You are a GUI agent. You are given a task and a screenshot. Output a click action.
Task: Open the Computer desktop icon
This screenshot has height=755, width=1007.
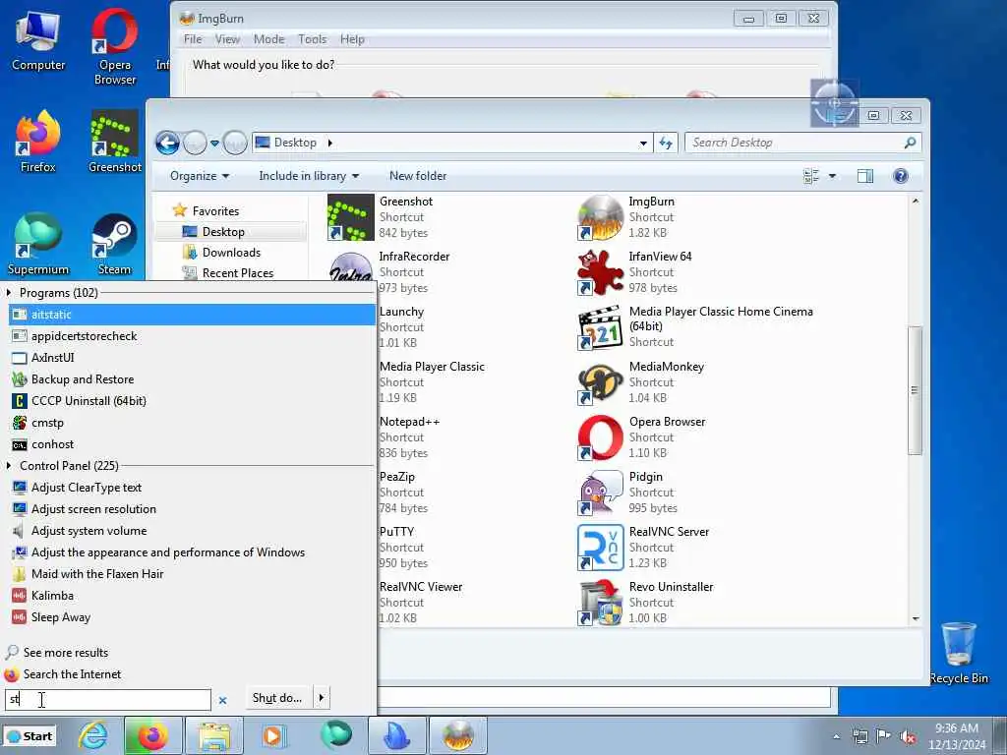[x=38, y=41]
